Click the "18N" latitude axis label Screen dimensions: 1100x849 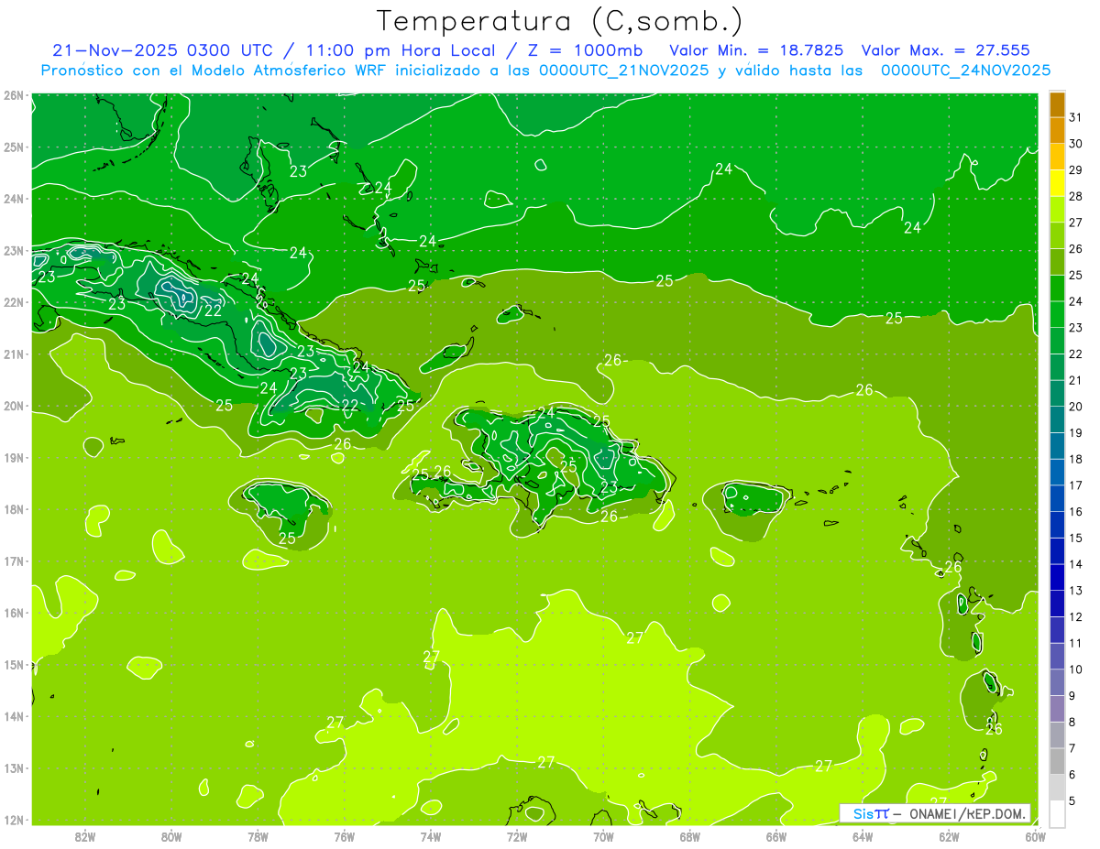click(x=14, y=509)
